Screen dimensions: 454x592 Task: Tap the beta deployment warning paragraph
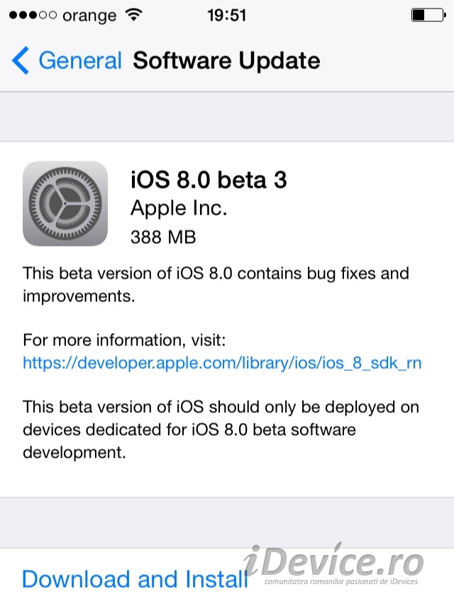[221, 430]
